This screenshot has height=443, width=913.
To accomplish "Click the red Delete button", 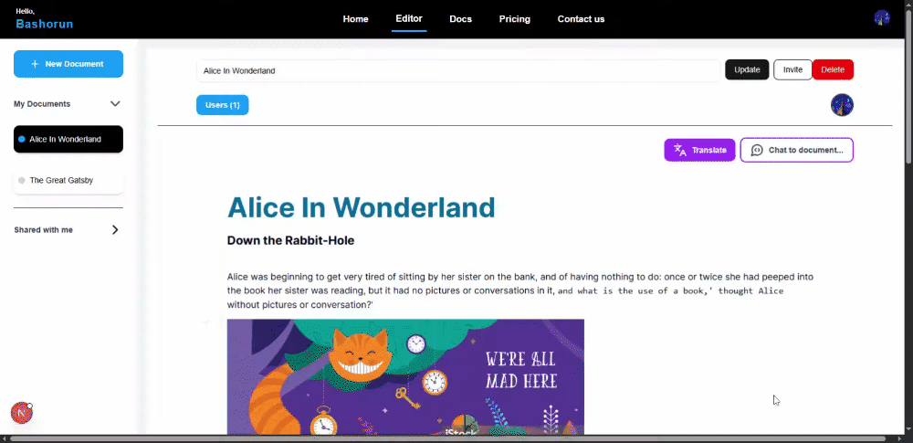I will pyautogui.click(x=833, y=70).
